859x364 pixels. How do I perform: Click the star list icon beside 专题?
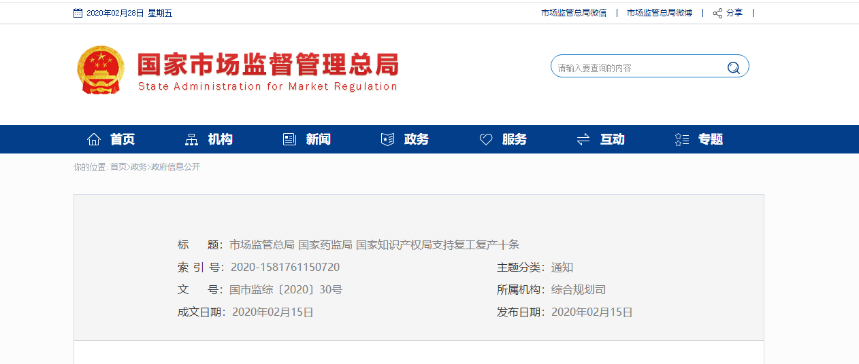(x=681, y=139)
